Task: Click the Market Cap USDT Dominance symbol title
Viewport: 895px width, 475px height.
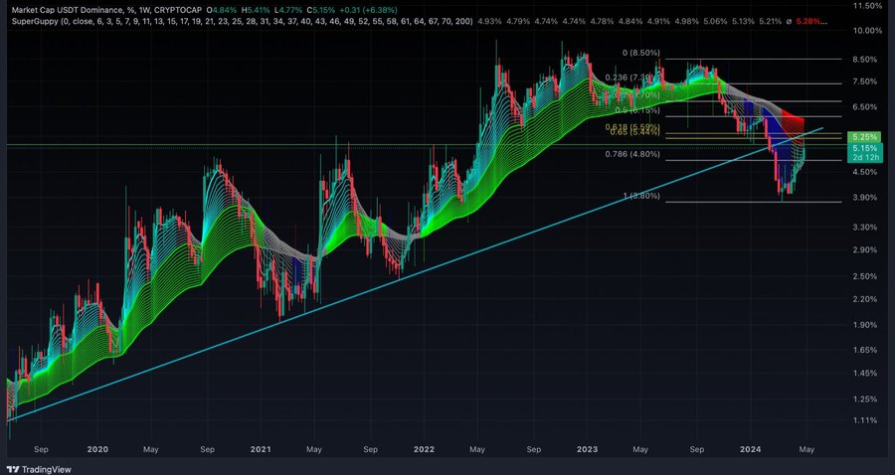Action: [x=68, y=11]
